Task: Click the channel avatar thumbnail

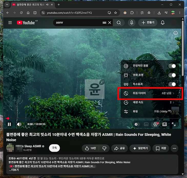Action: (10, 148)
